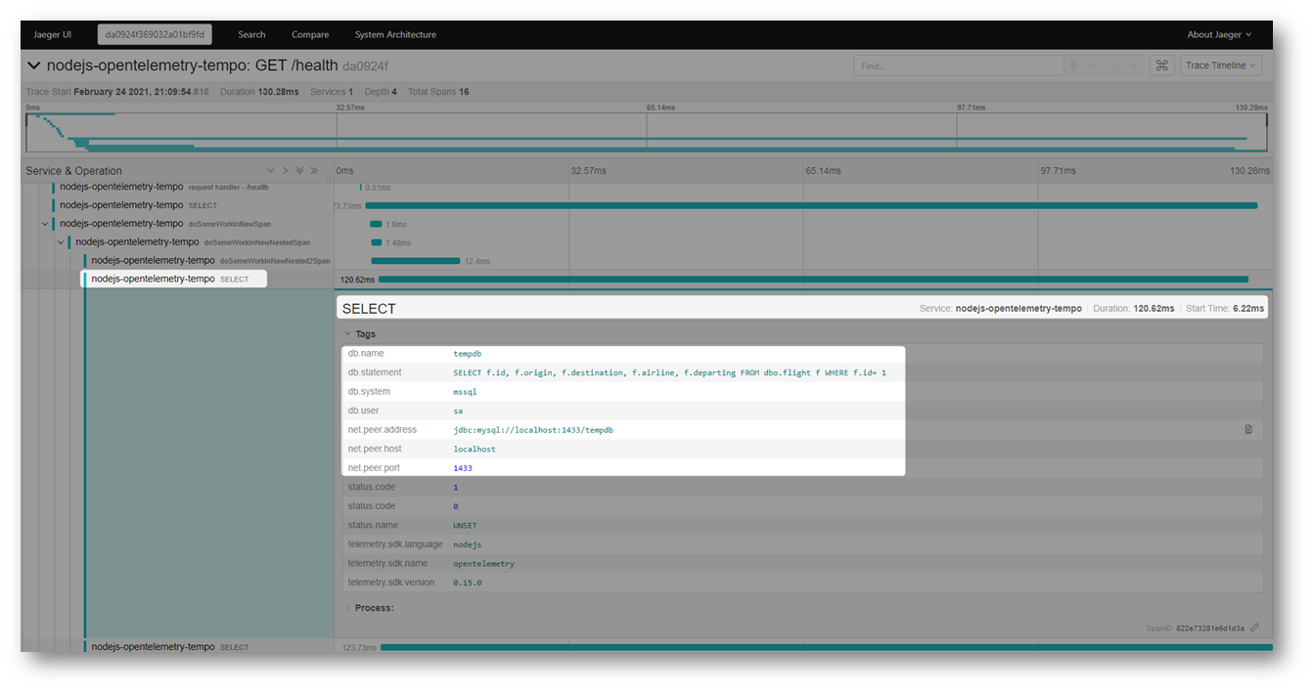
Task: Click the 120.62ms span bar in timeline
Action: [813, 280]
